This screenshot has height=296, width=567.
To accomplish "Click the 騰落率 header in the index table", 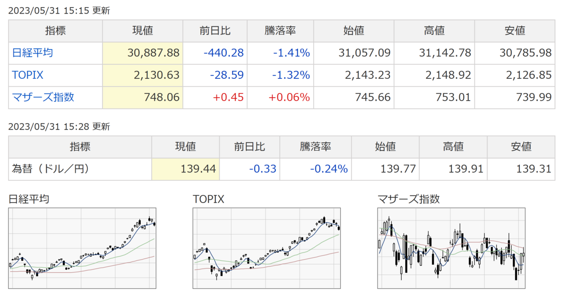I will tap(280, 31).
